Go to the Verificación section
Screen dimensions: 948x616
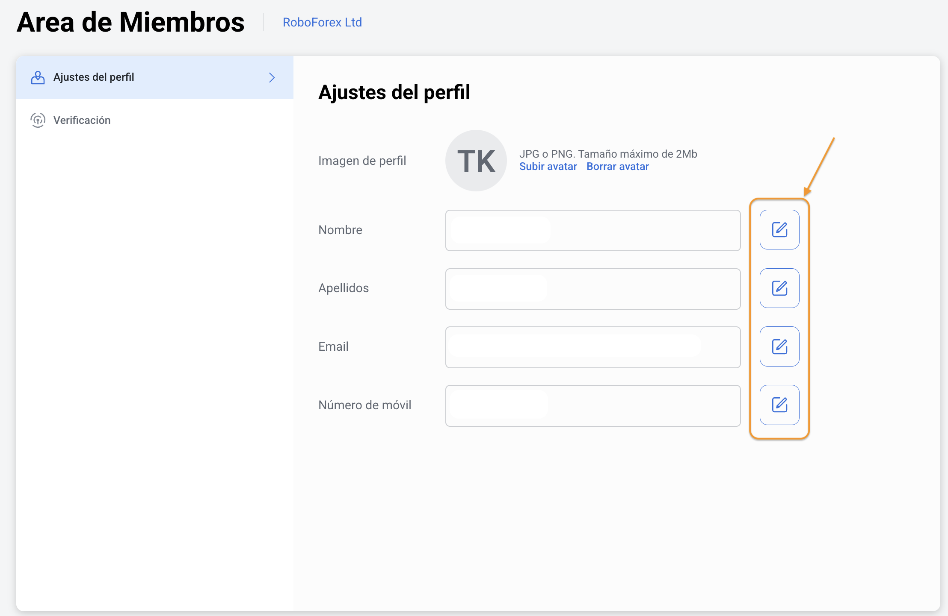coord(82,120)
